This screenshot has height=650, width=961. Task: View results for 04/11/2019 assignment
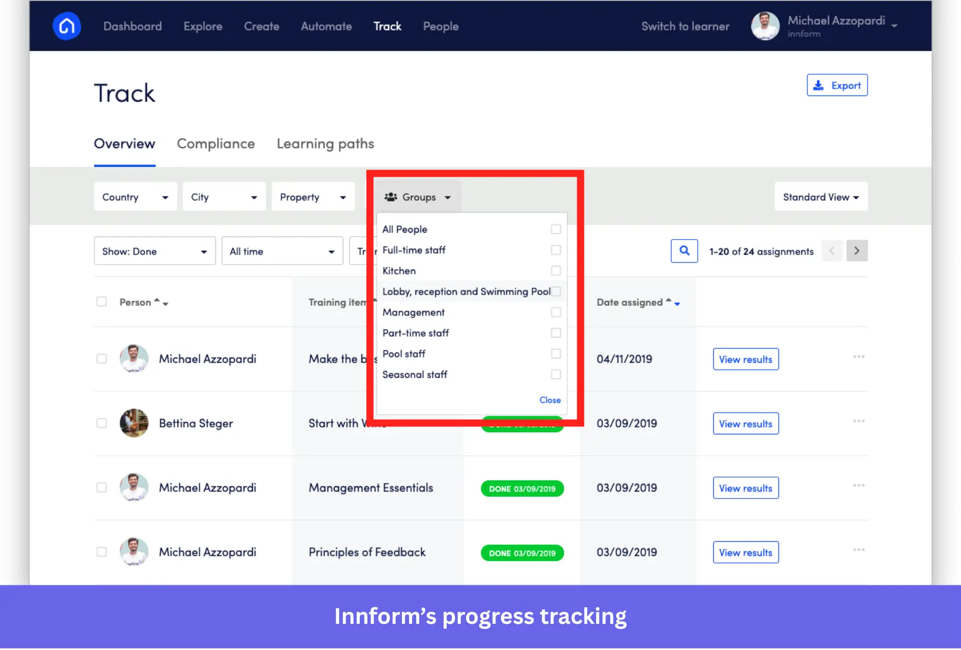point(746,359)
